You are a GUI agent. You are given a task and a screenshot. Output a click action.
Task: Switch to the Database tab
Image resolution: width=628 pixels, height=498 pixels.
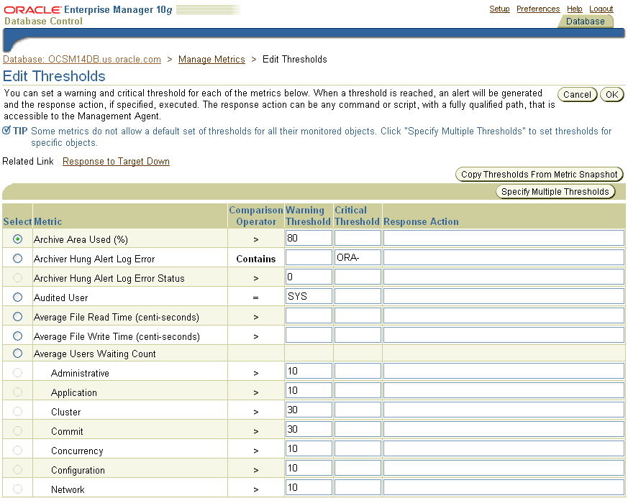point(585,22)
